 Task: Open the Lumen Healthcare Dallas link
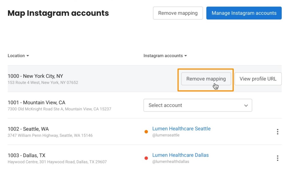(180, 155)
